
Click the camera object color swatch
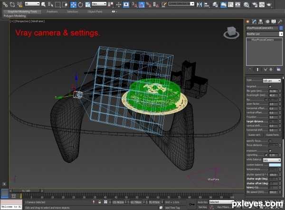[x=281, y=28]
